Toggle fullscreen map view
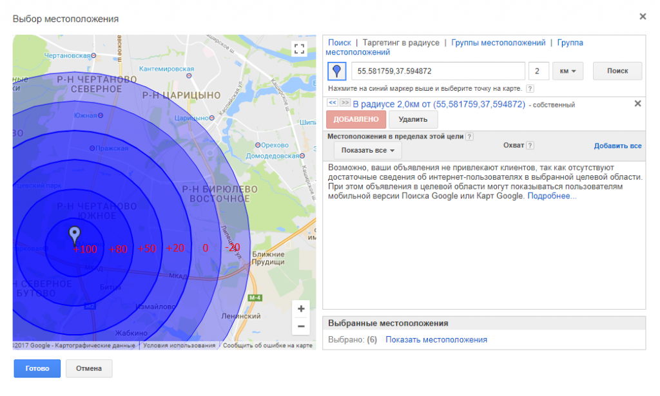This screenshot has height=396, width=660. coord(299,49)
